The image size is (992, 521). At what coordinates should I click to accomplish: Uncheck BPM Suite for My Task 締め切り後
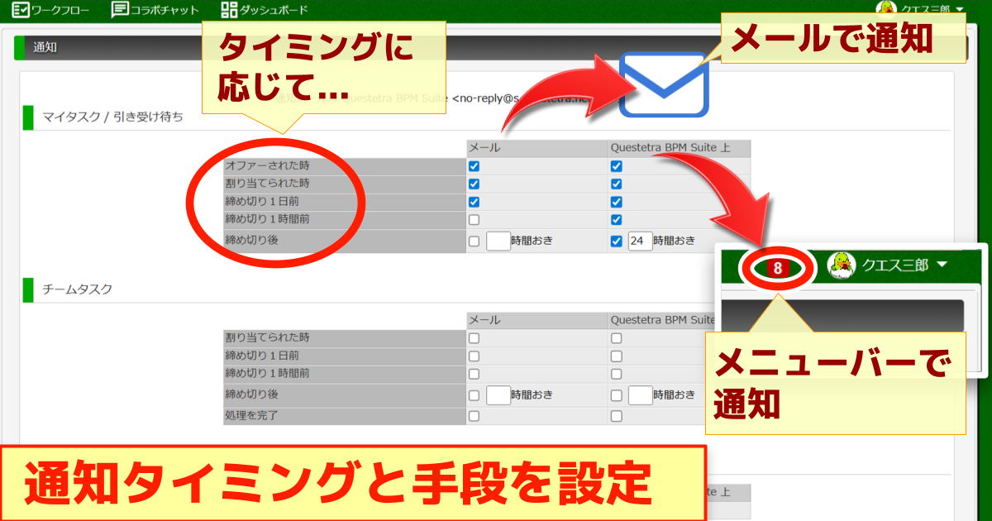[x=616, y=241]
